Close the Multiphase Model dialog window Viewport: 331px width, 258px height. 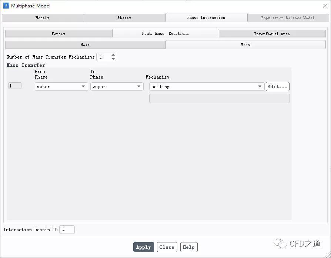coord(325,6)
